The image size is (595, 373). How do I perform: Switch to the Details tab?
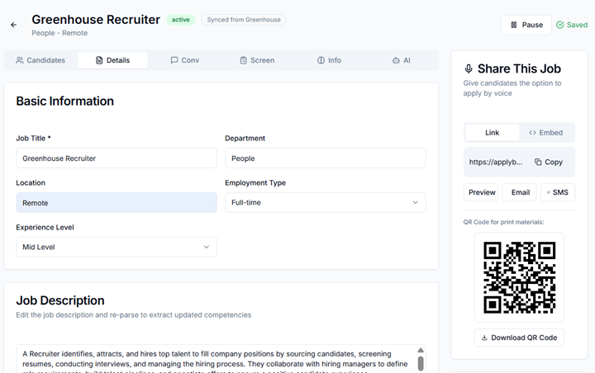click(x=112, y=60)
